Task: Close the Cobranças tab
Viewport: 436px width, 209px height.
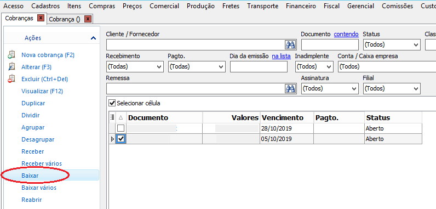Action: (x=41, y=18)
